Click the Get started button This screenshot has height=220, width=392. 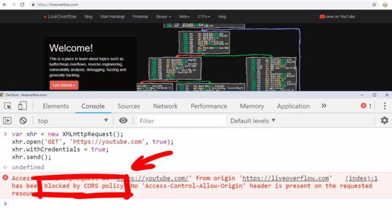tap(64, 85)
